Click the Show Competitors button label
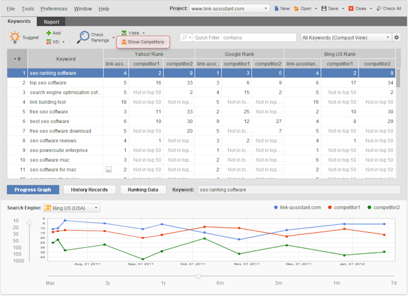 146,42
